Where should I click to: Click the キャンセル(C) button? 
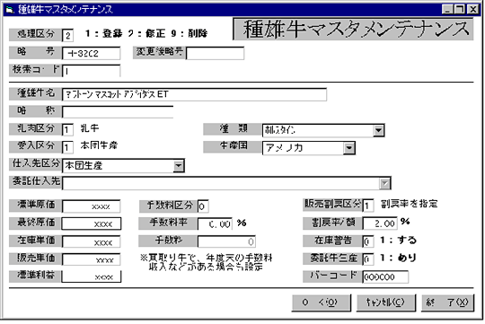[x=386, y=302]
